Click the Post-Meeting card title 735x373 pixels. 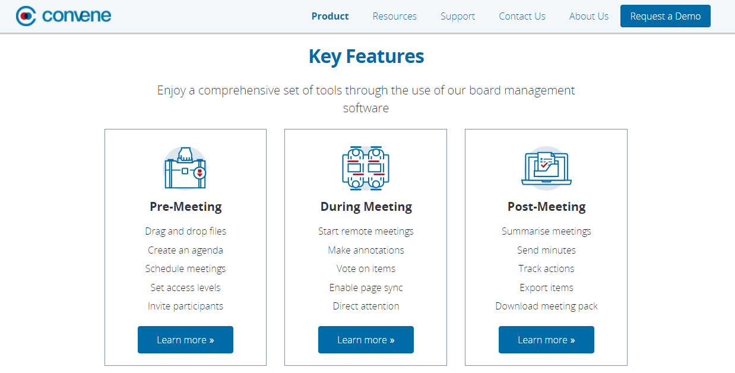(547, 207)
